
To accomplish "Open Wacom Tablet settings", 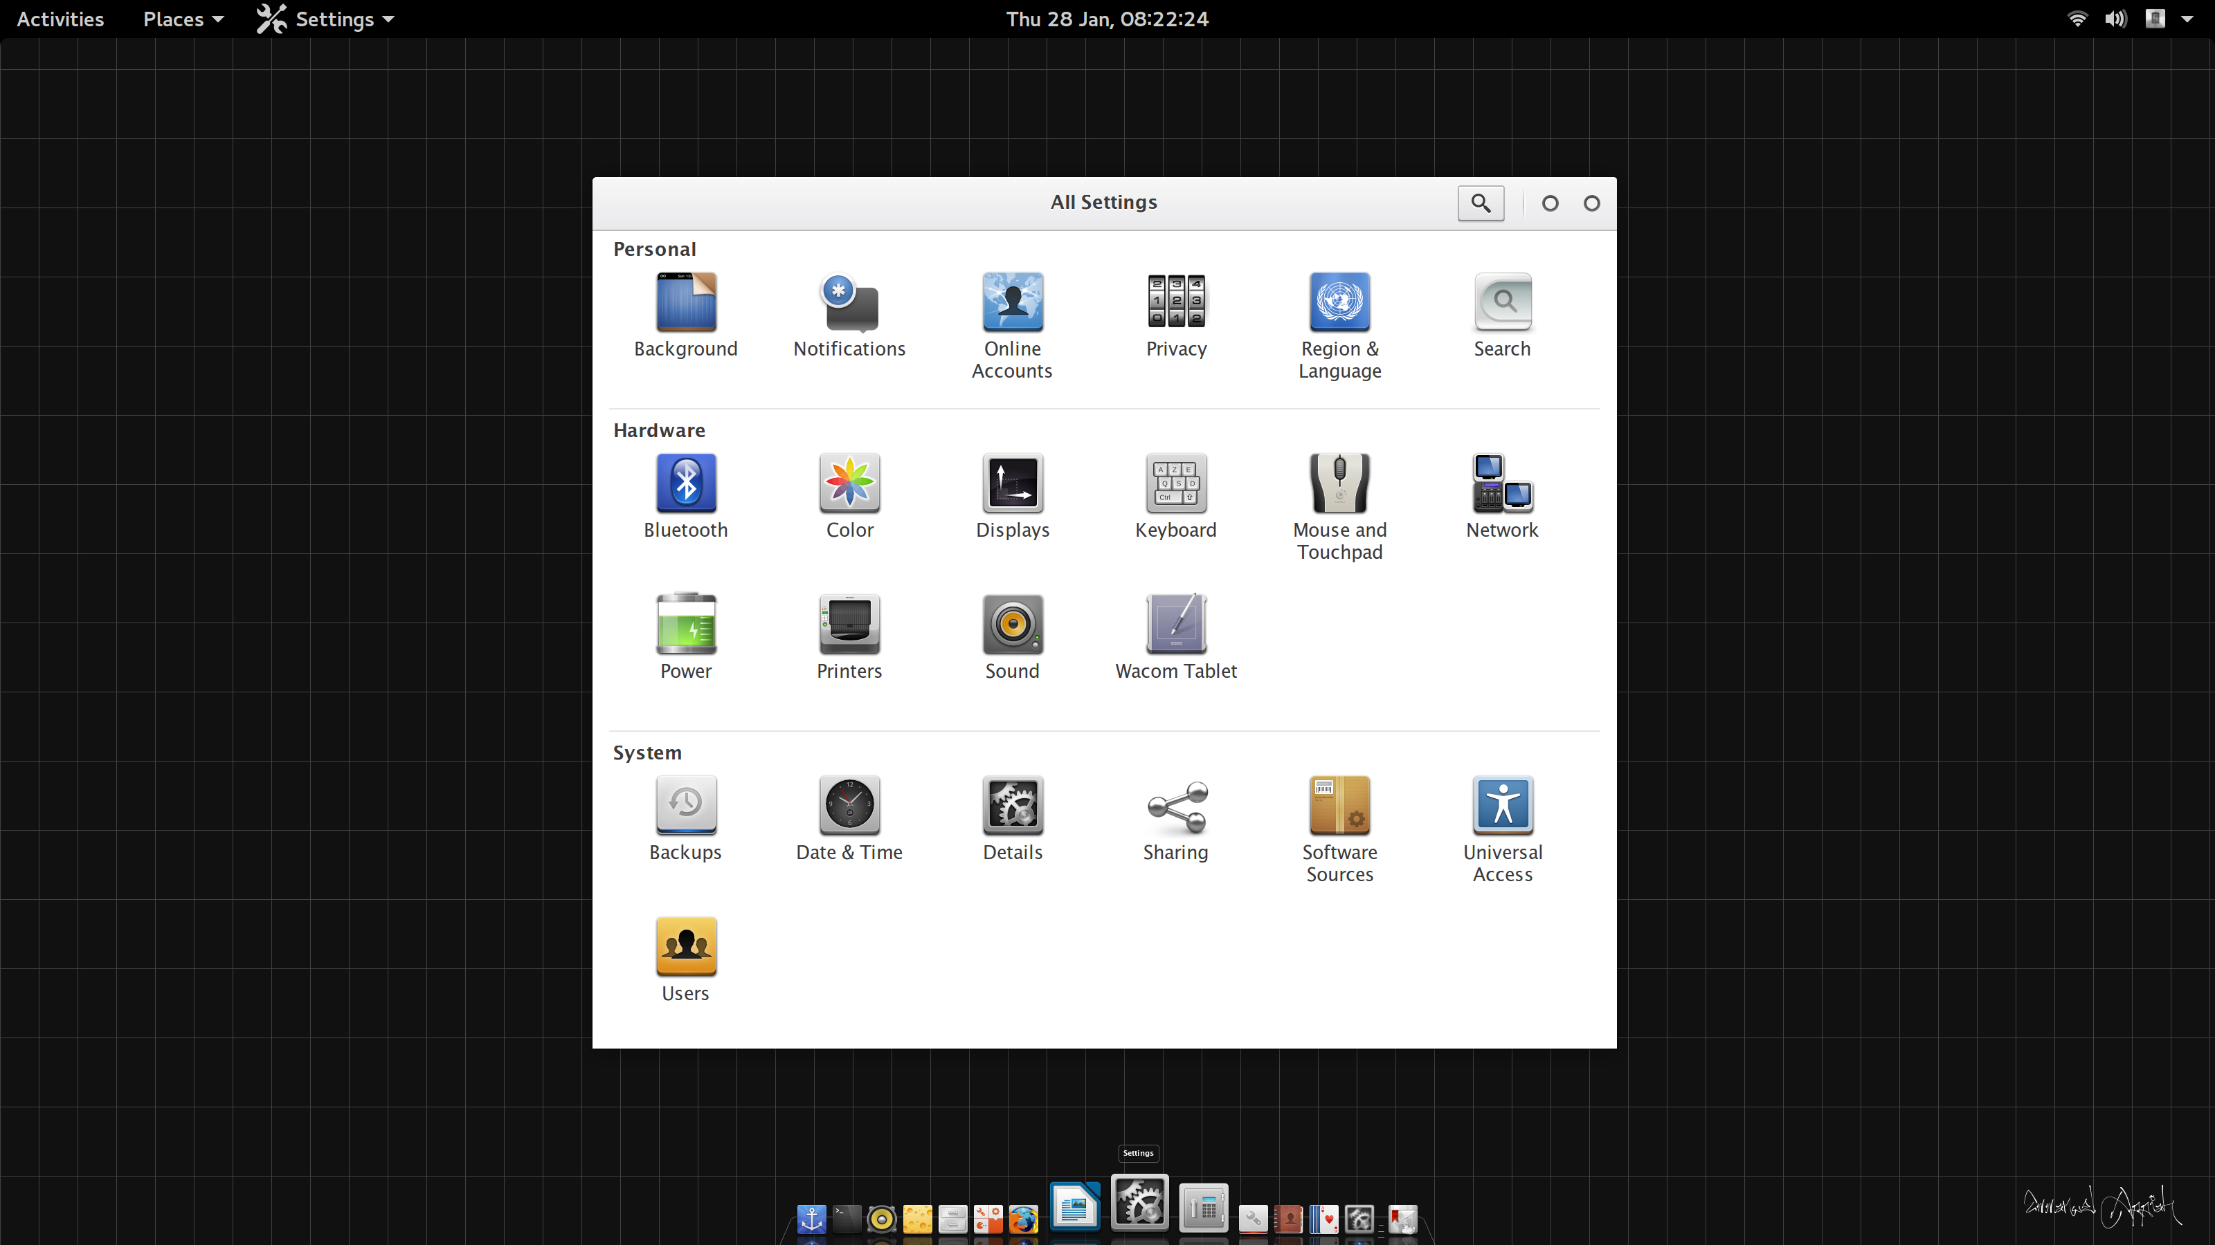I will point(1175,638).
